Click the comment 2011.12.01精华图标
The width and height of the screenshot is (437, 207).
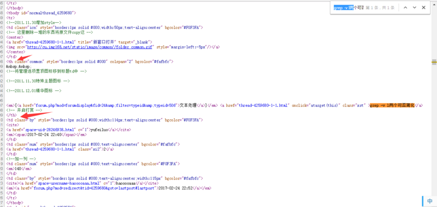click(x=34, y=91)
